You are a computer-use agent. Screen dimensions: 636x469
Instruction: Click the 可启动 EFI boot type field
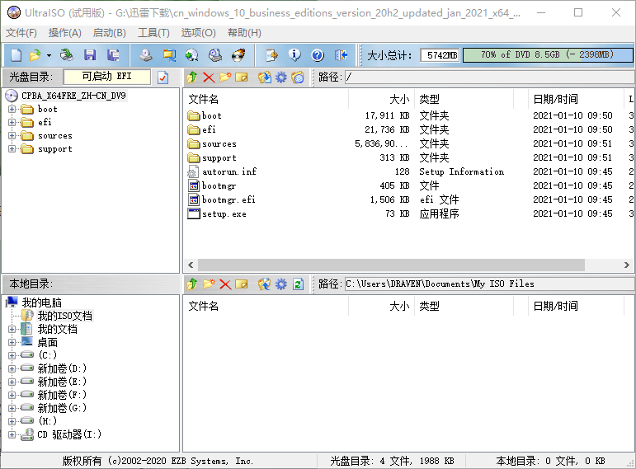(107, 77)
